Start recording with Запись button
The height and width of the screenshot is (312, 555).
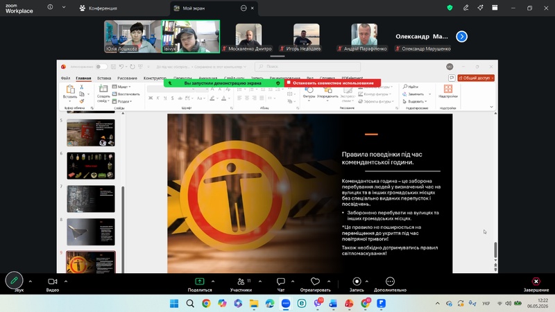[357, 284]
